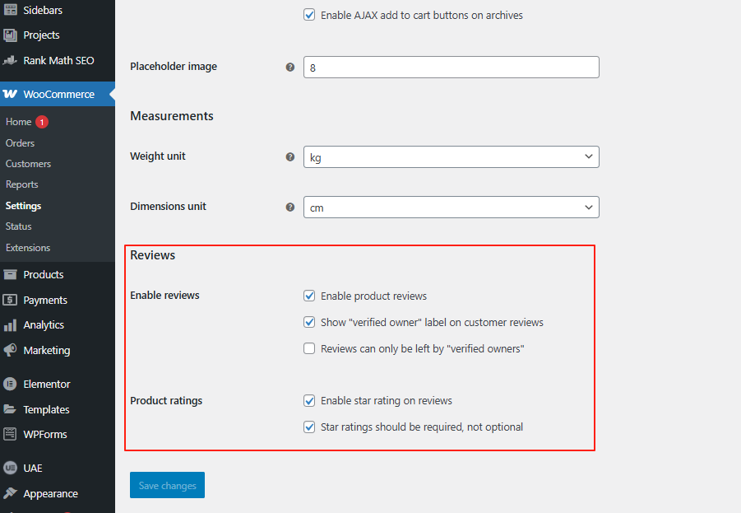The width and height of the screenshot is (741, 513).
Task: Click the Products menu icon
Action: [10, 275]
